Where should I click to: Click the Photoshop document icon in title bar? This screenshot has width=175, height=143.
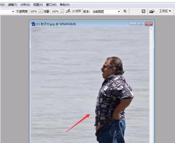[33, 24]
